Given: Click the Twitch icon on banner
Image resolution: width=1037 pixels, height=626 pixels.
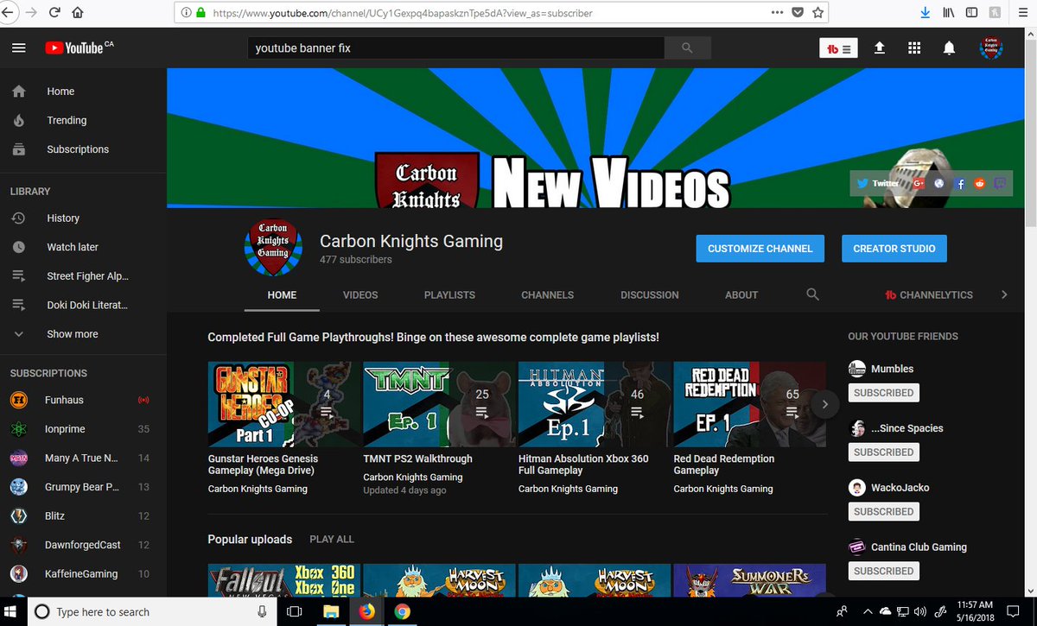Looking at the screenshot, I should click(1001, 183).
